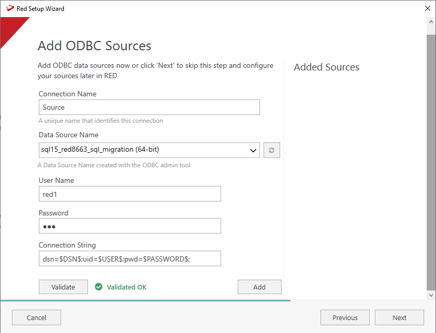Expand the Data Source Name dropdown arrow
The width and height of the screenshot is (436, 333).
(253, 151)
